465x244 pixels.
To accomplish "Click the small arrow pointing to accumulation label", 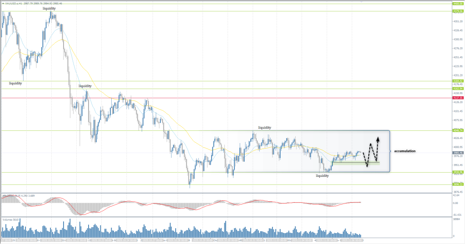I will (x=391, y=151).
